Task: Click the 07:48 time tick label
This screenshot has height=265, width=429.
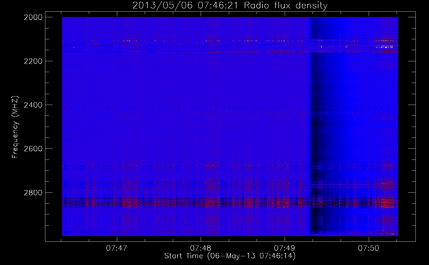Action: (x=201, y=248)
